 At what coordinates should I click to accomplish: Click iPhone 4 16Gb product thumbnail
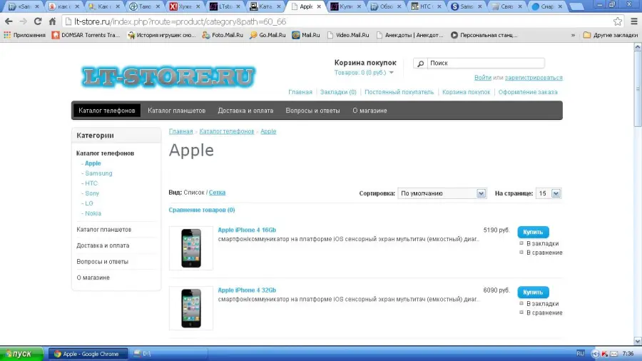(191, 248)
